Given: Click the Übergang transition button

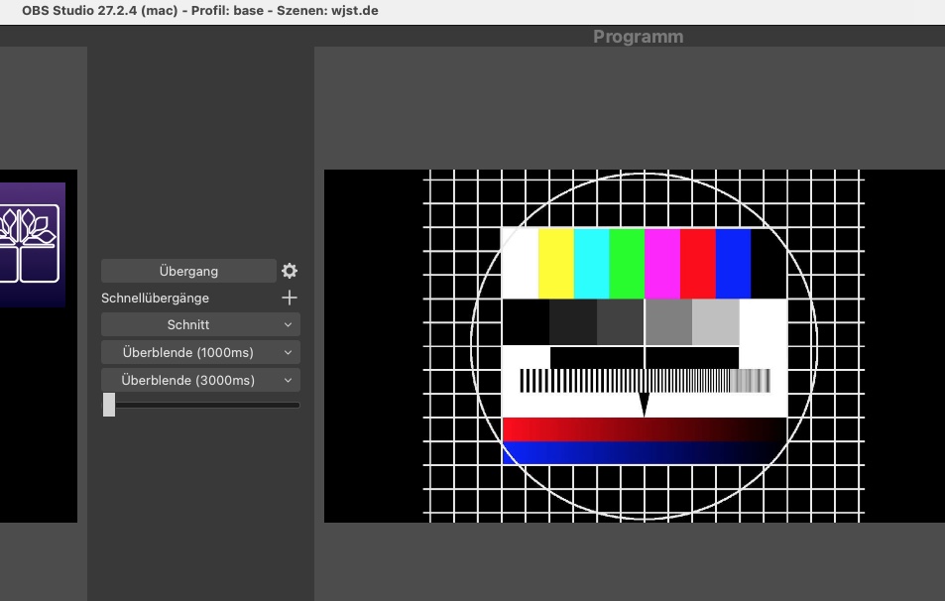Looking at the screenshot, I should click(x=188, y=272).
